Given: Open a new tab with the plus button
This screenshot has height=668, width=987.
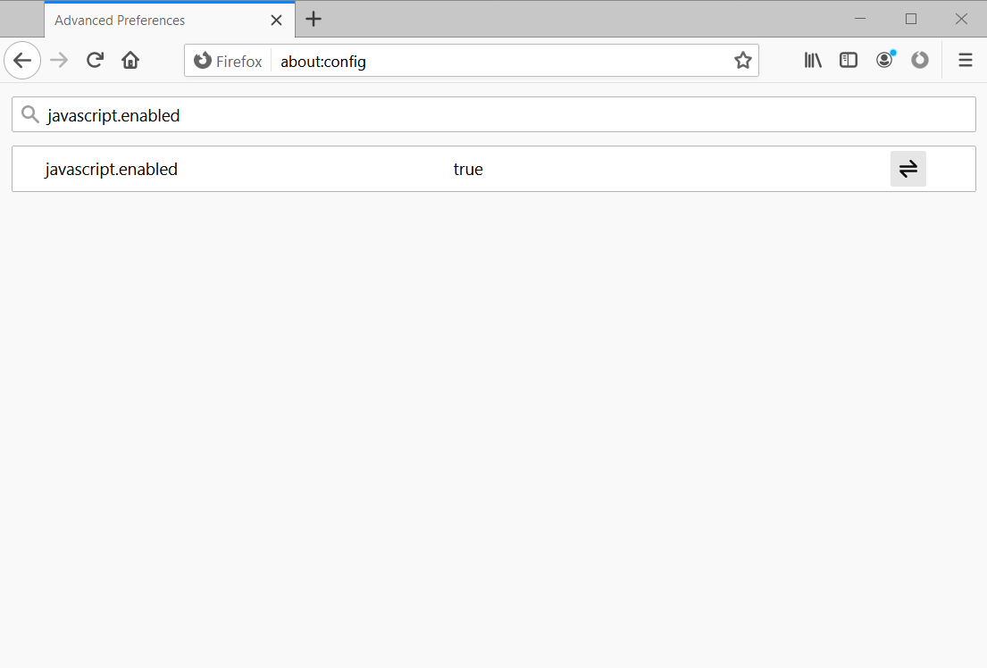Looking at the screenshot, I should point(314,19).
